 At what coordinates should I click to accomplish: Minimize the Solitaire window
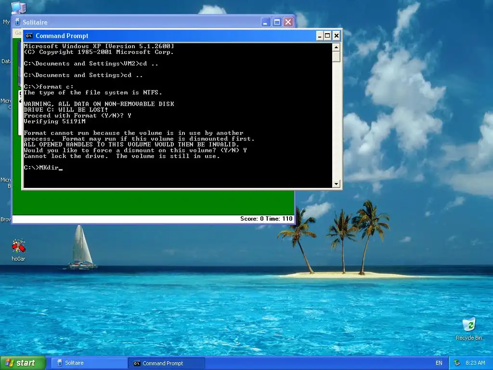click(266, 22)
